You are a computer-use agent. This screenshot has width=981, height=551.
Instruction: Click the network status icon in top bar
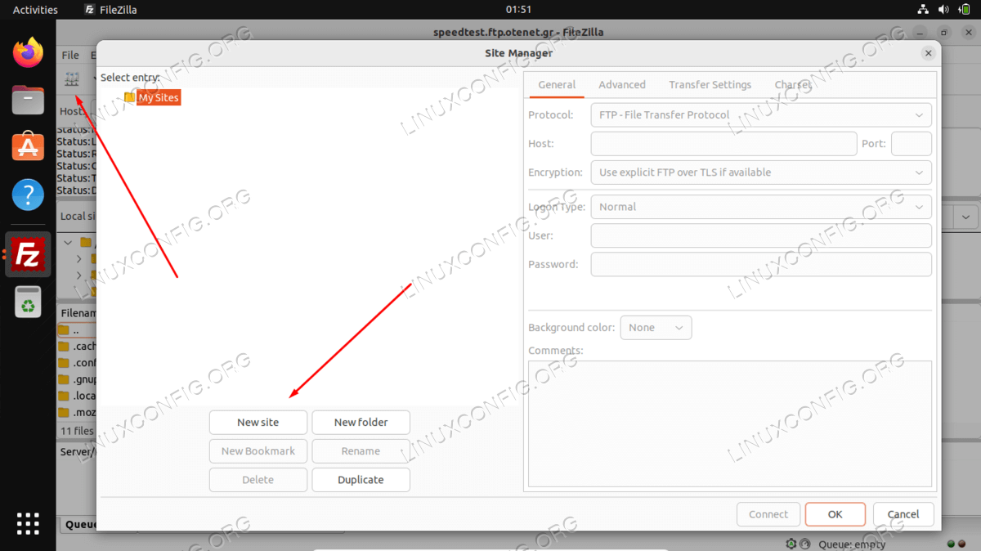pos(922,10)
